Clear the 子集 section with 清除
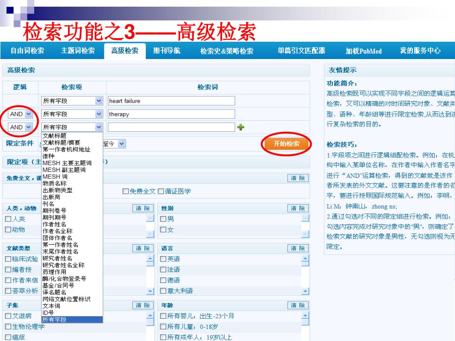This screenshot has width=455, height=341. pos(143,305)
